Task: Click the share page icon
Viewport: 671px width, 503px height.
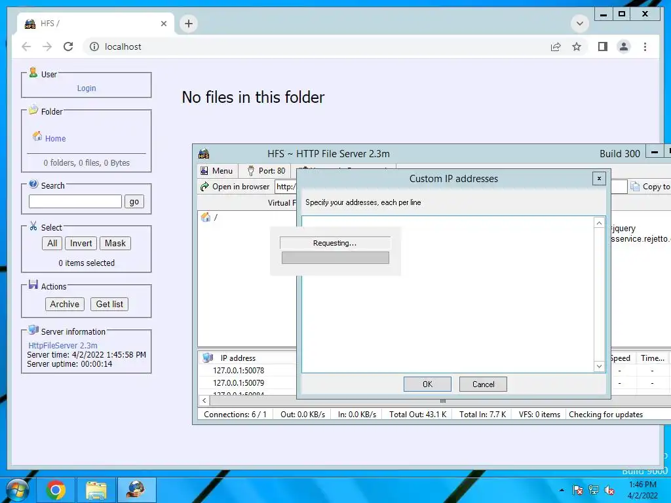Action: click(x=556, y=47)
